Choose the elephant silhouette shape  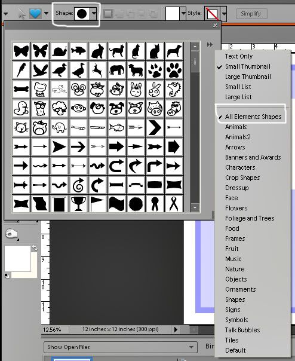pos(116,70)
